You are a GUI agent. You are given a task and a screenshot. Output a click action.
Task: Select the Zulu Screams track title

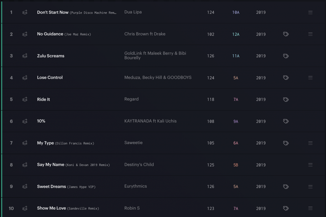[51, 56]
